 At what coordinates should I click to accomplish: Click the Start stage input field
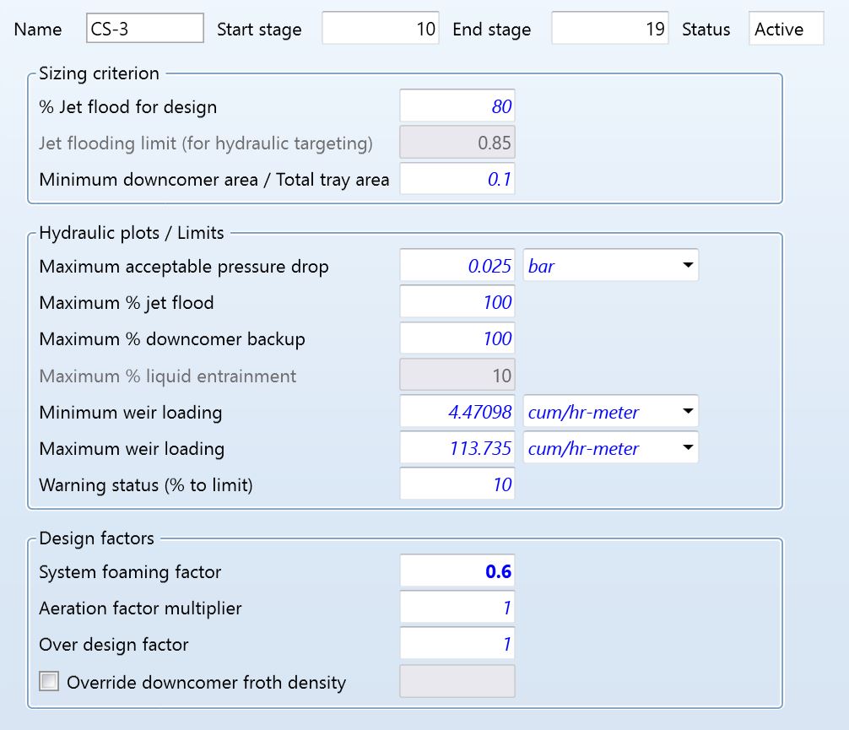point(380,29)
